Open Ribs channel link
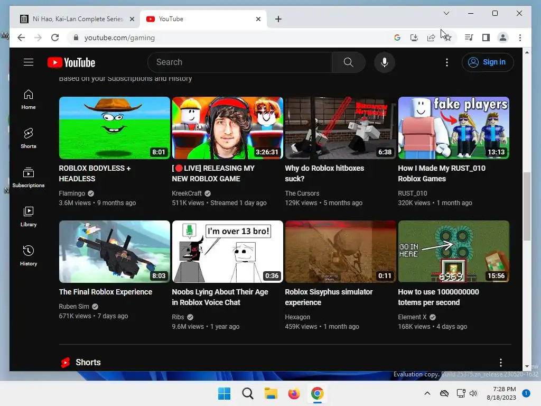 [x=178, y=317]
